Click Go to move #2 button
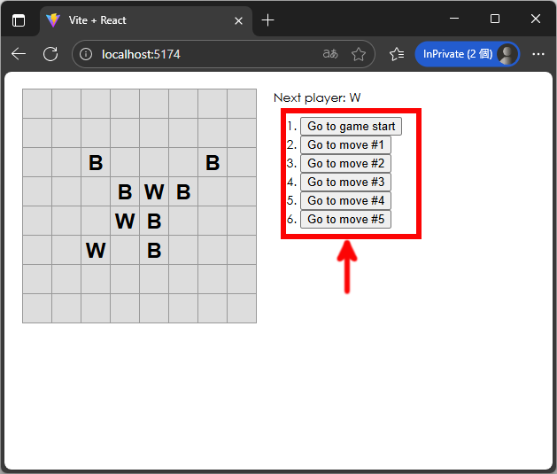557x474 pixels. click(x=345, y=164)
